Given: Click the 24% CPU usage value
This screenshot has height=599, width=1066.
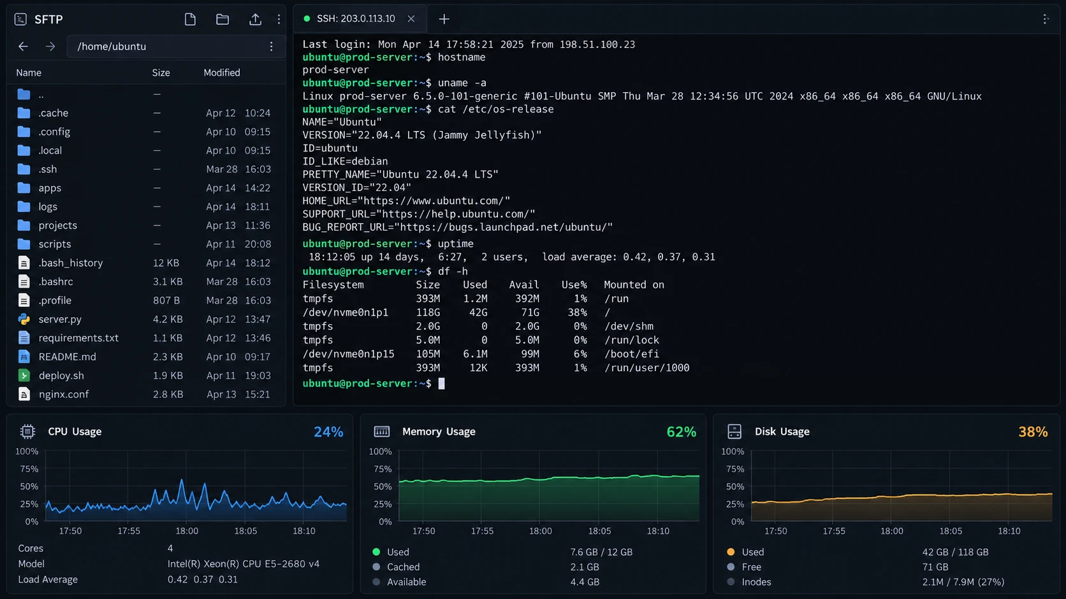Looking at the screenshot, I should [x=328, y=432].
